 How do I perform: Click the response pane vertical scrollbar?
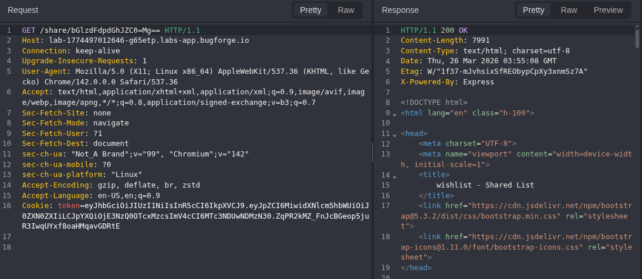coord(637,39)
